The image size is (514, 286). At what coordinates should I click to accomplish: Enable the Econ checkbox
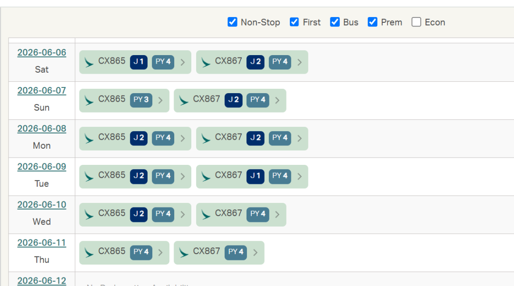(x=416, y=22)
